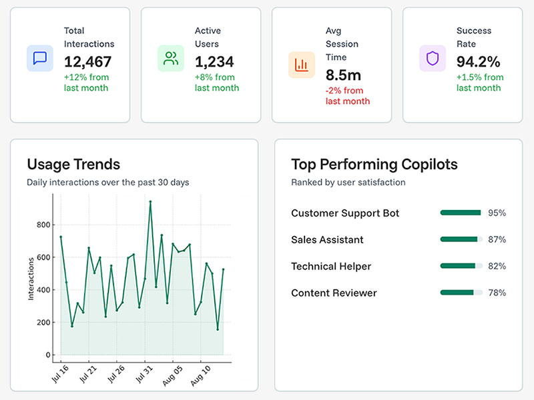This screenshot has height=400, width=534.
Task: Click the Customer Support Bot 95% progress bar
Action: (461, 213)
